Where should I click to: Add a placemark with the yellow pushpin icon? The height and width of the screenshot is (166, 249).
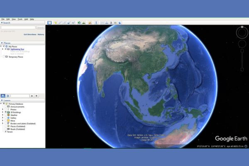(56, 23)
